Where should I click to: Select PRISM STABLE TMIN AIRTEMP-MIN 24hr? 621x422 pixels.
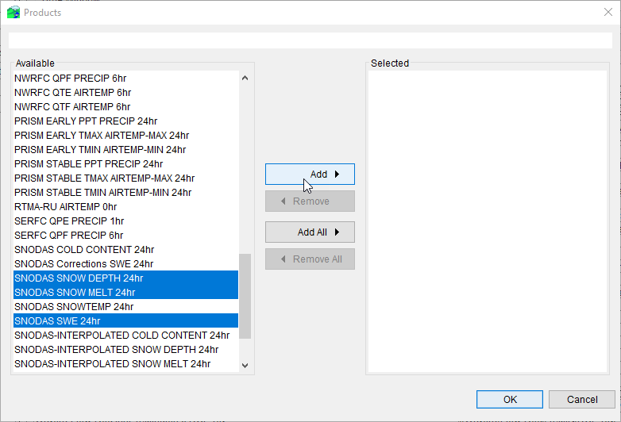pos(126,192)
